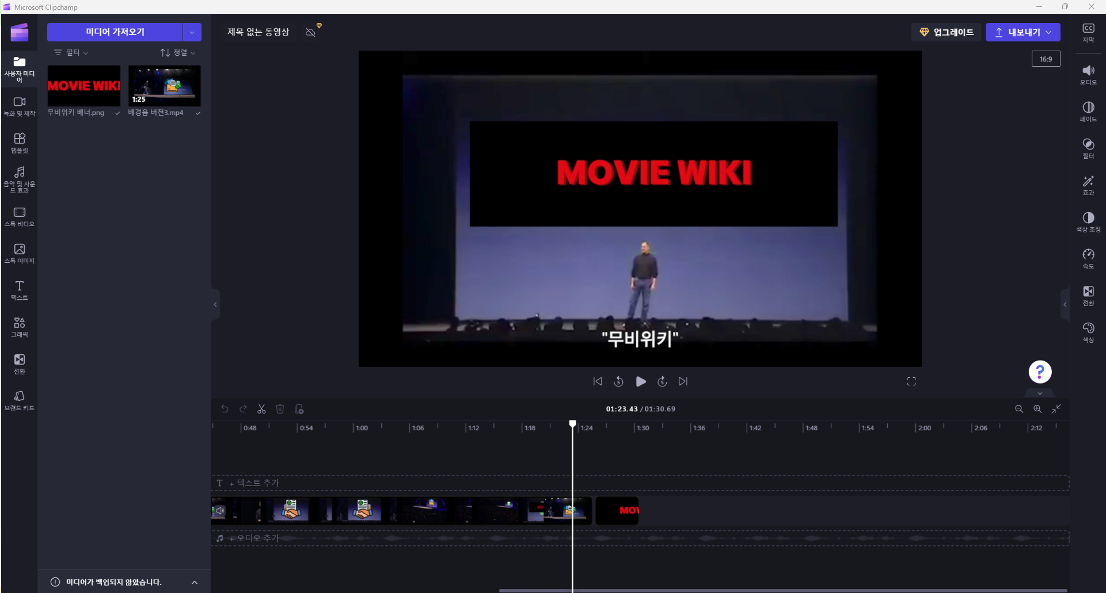Edit the 제목 없는 동영상 title field
The image size is (1106, 593).
tap(258, 32)
